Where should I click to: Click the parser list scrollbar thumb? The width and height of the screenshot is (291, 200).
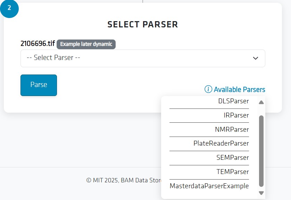[x=261, y=151]
